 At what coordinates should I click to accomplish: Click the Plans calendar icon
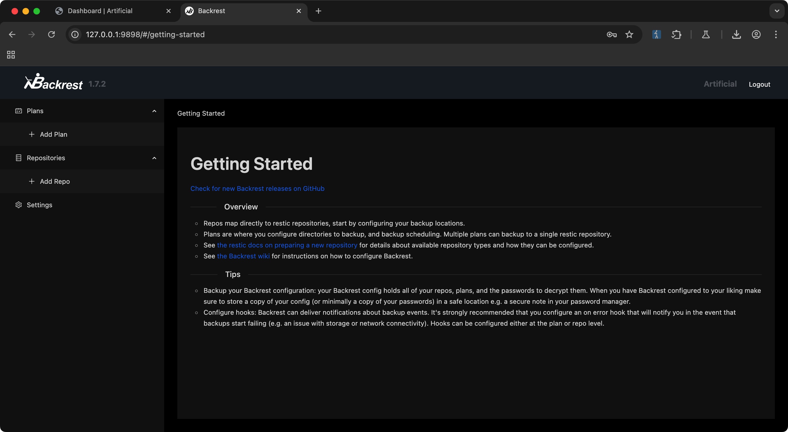18,111
